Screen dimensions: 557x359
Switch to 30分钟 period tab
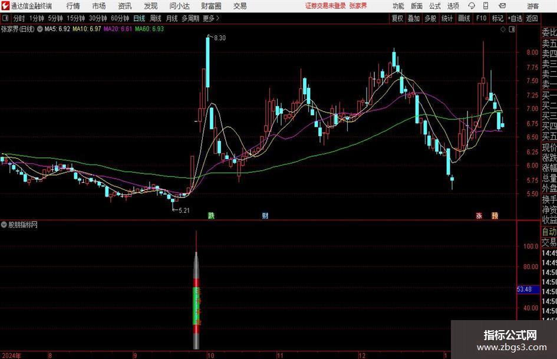[x=98, y=18]
